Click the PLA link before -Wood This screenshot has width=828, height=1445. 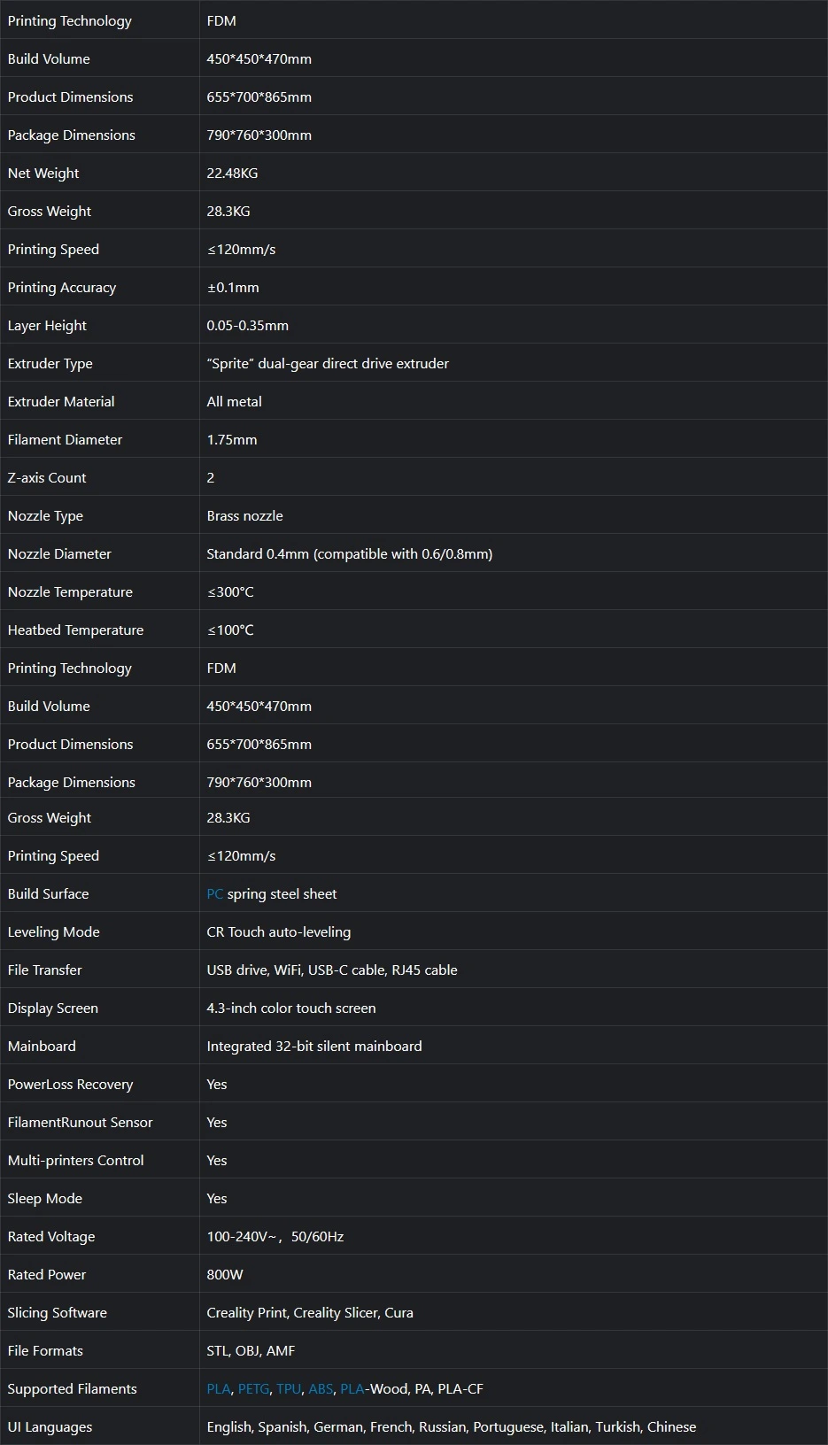(x=352, y=1388)
